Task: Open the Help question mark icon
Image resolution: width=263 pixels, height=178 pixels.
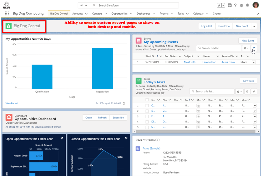Action: [x=235, y=5]
